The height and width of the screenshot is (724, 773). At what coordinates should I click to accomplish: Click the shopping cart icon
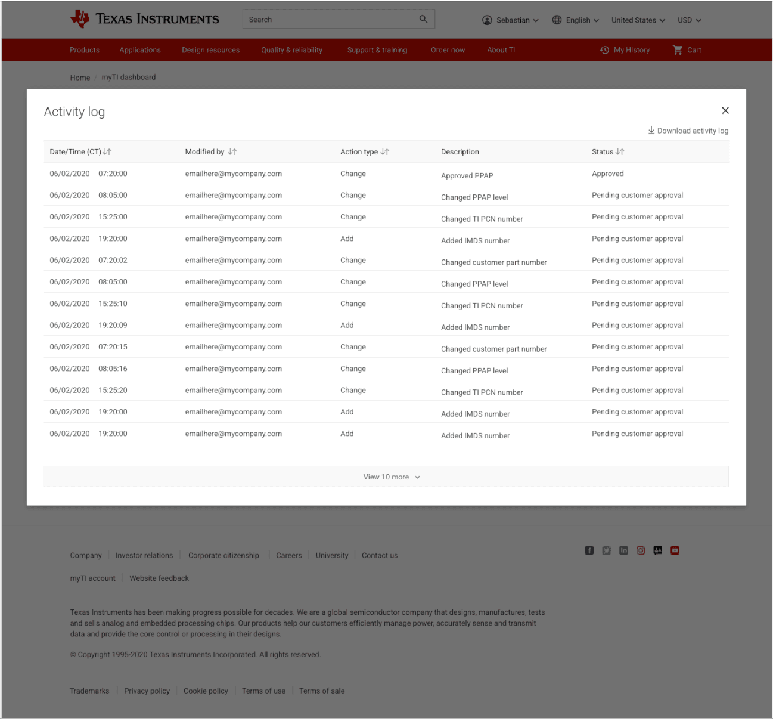pyautogui.click(x=678, y=50)
